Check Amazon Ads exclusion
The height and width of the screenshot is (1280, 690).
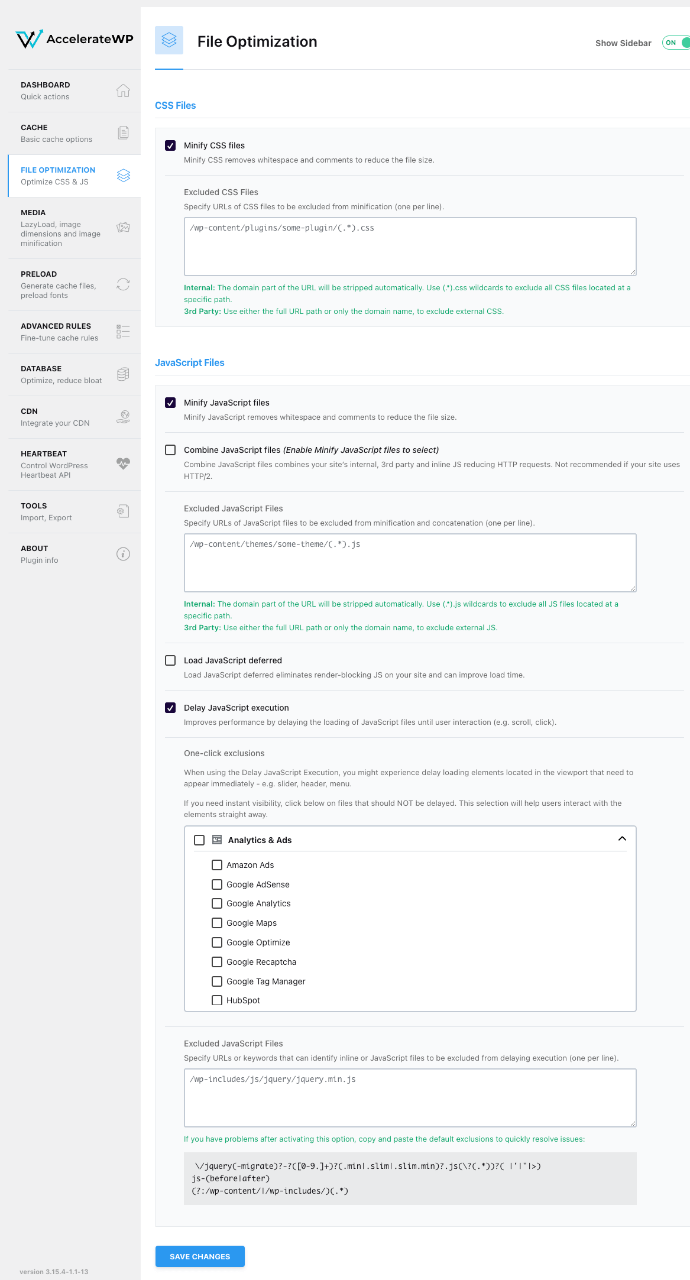pyautogui.click(x=217, y=865)
